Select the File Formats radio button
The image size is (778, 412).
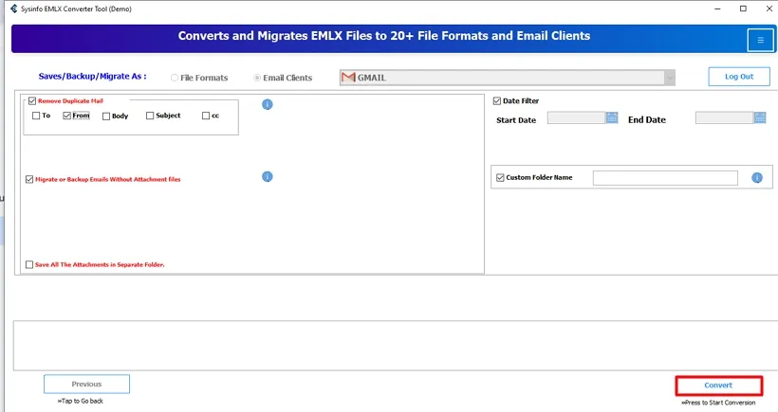(x=175, y=78)
